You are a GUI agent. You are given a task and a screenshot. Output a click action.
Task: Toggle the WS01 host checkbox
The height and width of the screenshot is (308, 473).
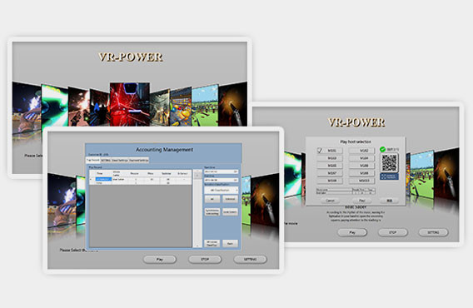[320, 150]
